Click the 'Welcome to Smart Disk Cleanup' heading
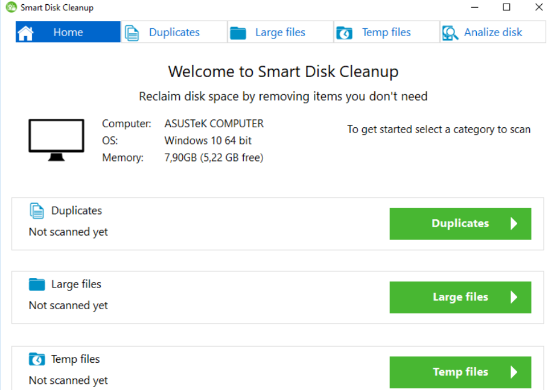 pos(284,72)
